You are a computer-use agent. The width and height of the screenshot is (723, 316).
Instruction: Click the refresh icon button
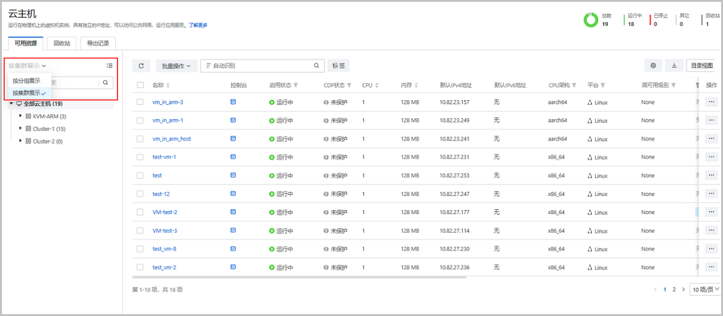[141, 66]
